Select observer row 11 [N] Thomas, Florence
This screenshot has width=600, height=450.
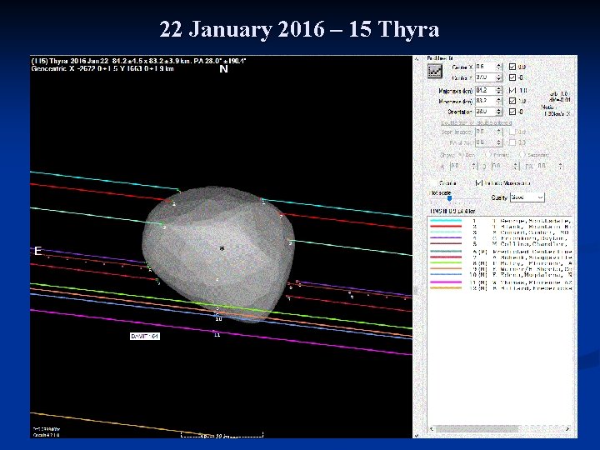[500, 282]
